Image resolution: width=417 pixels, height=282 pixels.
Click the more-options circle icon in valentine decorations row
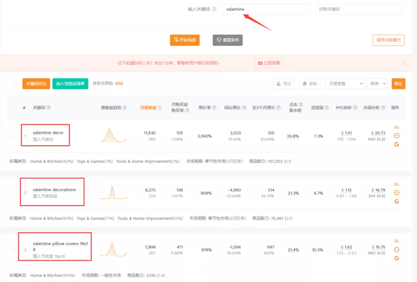point(397,193)
